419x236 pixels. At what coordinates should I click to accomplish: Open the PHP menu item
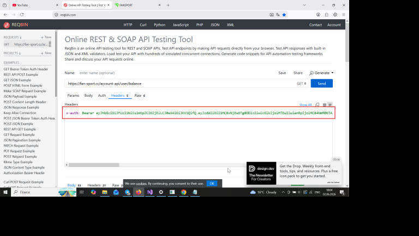pos(200,25)
